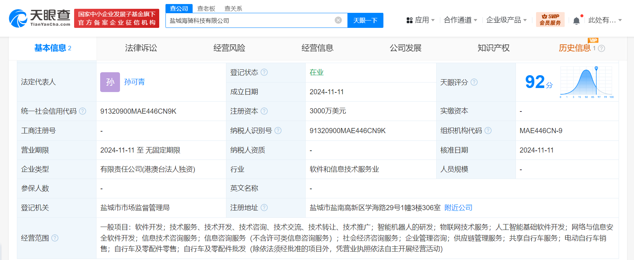Viewport: 634px width, 260px height.
Task: Expand the 应用 dropdown menu
Action: click(x=421, y=20)
